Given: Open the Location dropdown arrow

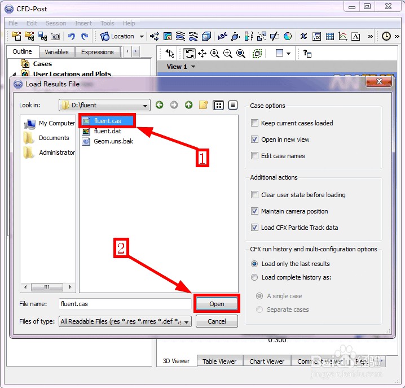Looking at the screenshot, I should 142,37.
